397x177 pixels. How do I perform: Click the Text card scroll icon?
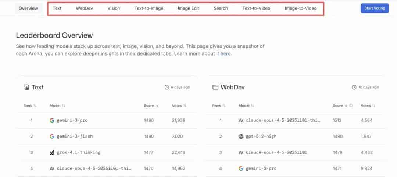click(26, 88)
